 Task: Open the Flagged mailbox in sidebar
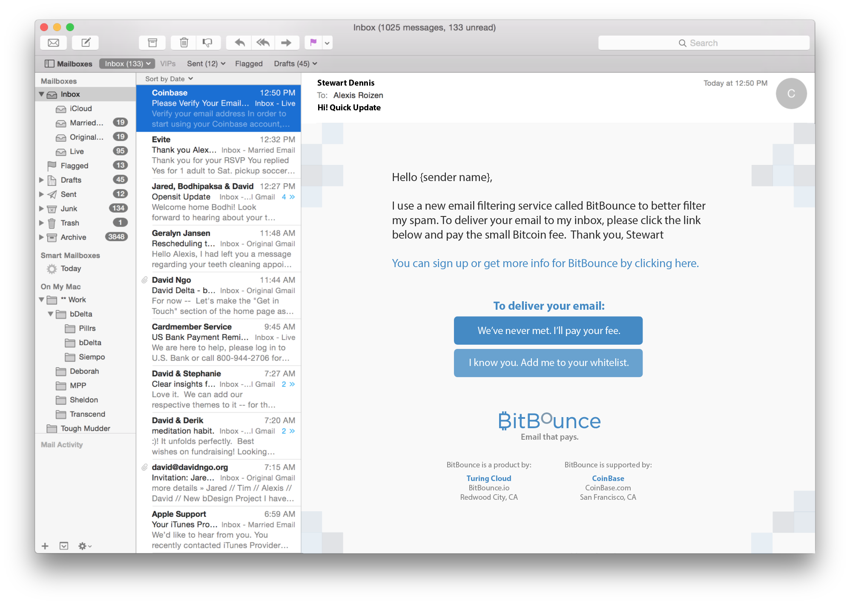pos(85,166)
